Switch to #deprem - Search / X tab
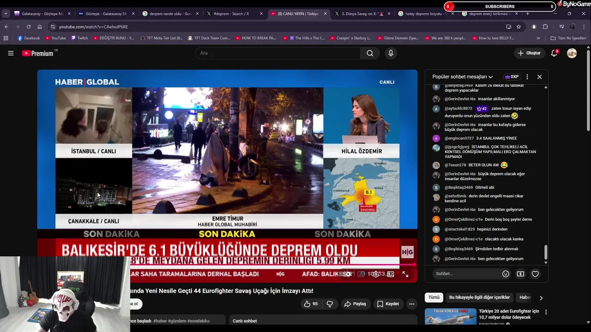 click(x=235, y=14)
